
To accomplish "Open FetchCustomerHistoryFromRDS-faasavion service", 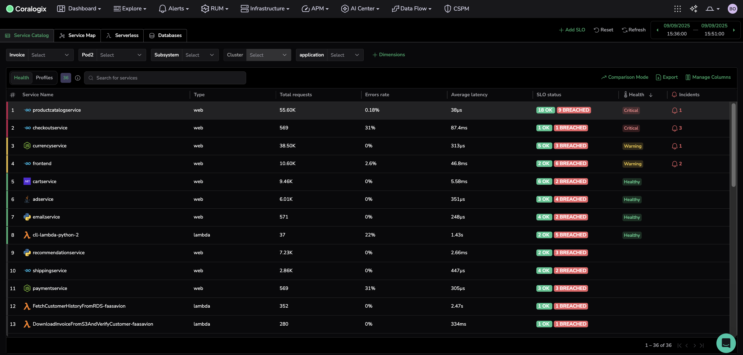I will click(x=79, y=306).
